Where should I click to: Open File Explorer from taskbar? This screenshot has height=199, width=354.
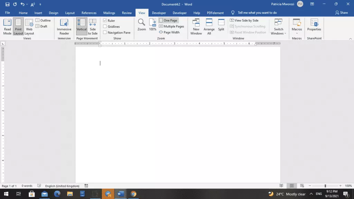click(x=70, y=194)
